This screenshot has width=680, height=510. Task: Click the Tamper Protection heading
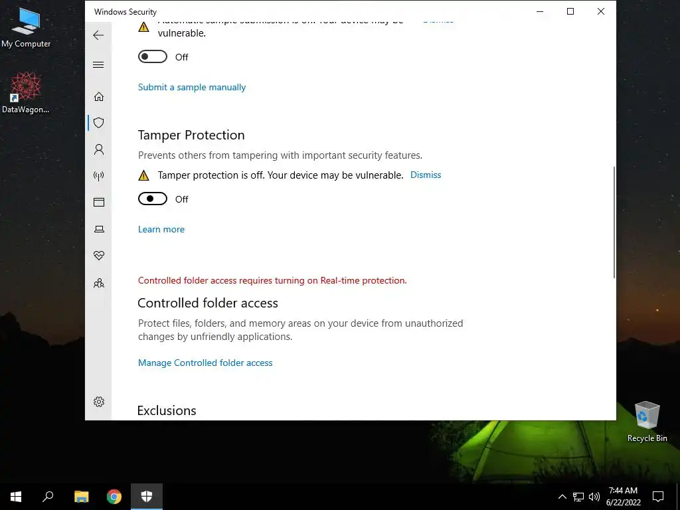tap(191, 135)
